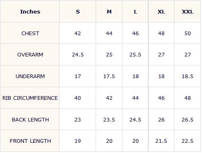Click chest value 50 for XXL
This screenshot has height=153, width=202.
coord(188,34)
